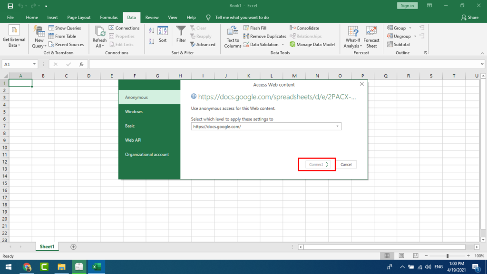Click Share button

(470, 18)
